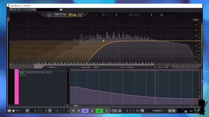Go to next marker in transport
209x117 pixels.
(79, 110)
